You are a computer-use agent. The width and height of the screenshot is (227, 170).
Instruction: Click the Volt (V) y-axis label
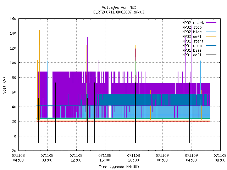[4, 85]
